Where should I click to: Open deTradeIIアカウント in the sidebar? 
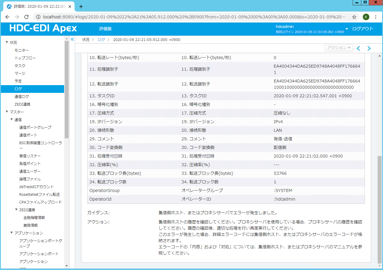37,187
